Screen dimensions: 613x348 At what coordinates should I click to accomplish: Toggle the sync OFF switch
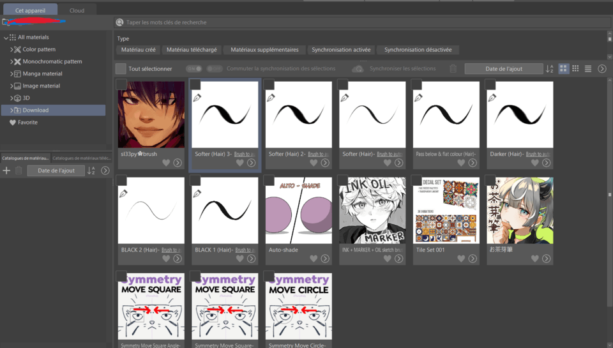pyautogui.click(x=215, y=69)
